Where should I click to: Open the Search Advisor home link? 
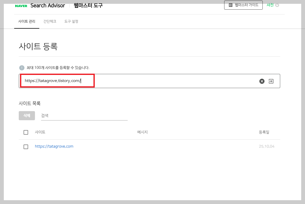48,5
